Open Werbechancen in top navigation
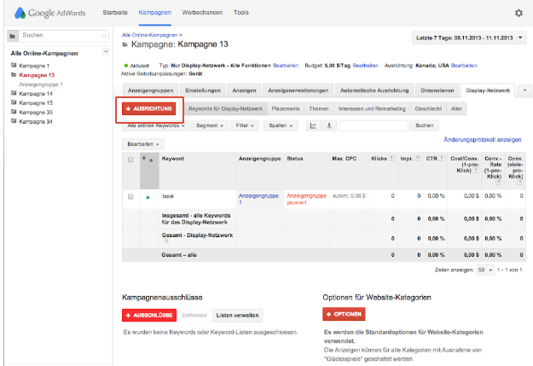 (202, 13)
